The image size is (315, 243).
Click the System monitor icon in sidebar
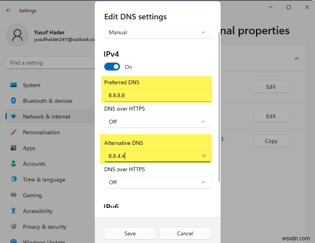[13, 85]
